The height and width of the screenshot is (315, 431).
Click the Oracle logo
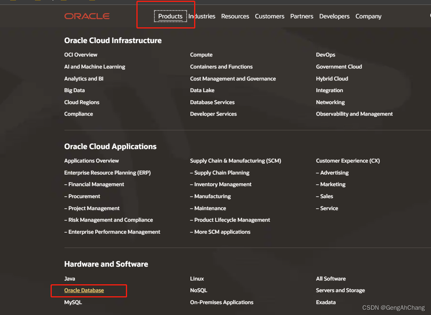87,16
